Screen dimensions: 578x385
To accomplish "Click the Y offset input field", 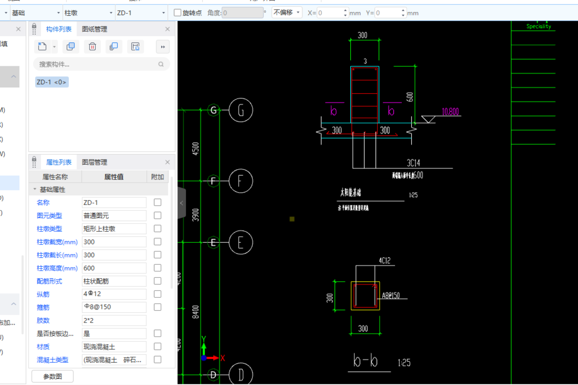I will coord(388,13).
